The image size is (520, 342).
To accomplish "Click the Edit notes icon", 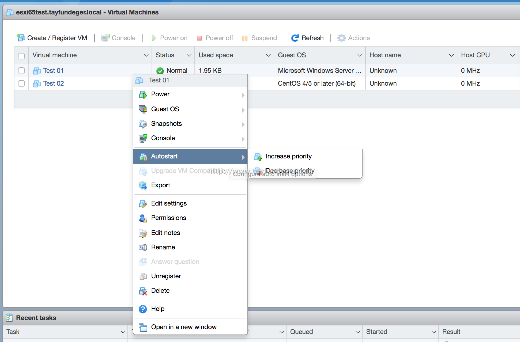I will tap(143, 233).
